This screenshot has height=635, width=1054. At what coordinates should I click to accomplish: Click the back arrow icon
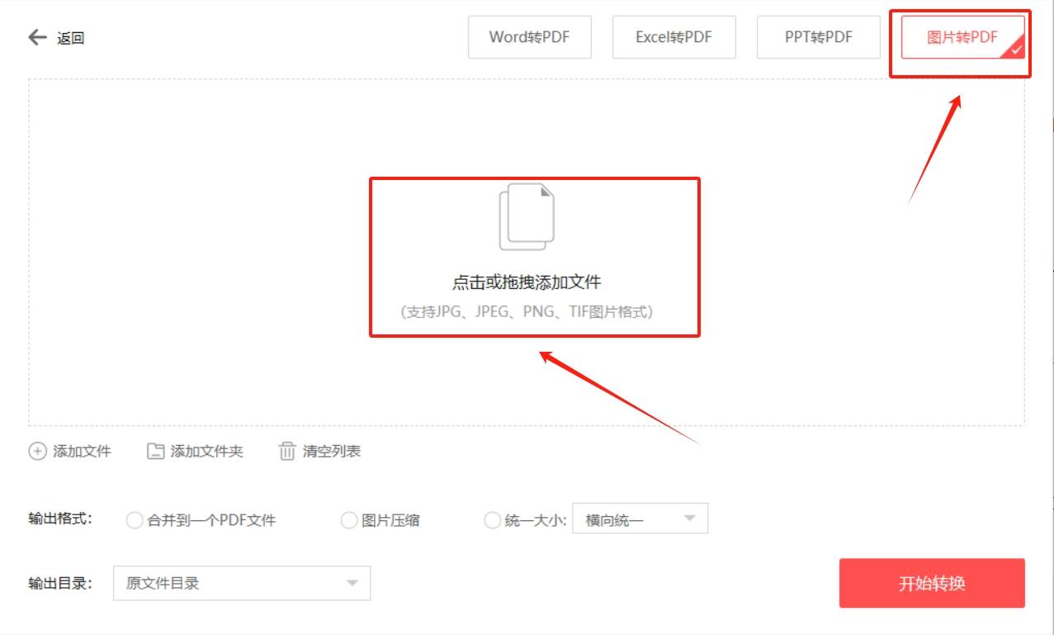point(37,37)
